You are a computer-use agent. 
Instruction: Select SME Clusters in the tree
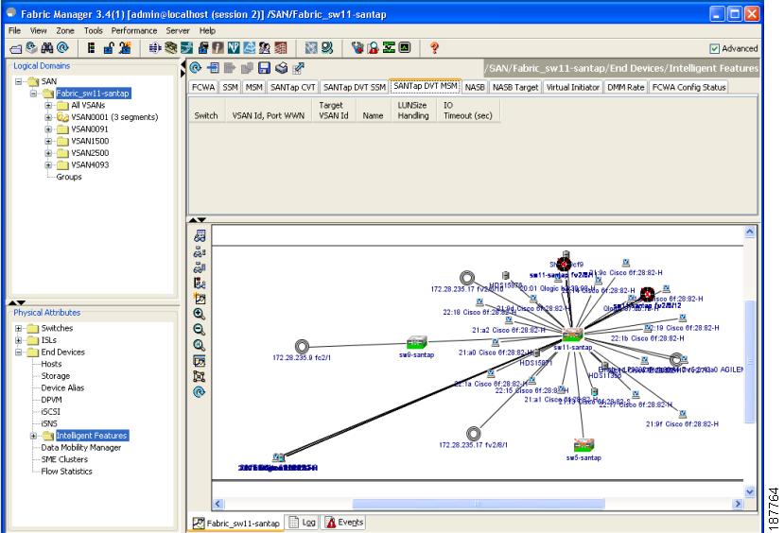[64, 459]
